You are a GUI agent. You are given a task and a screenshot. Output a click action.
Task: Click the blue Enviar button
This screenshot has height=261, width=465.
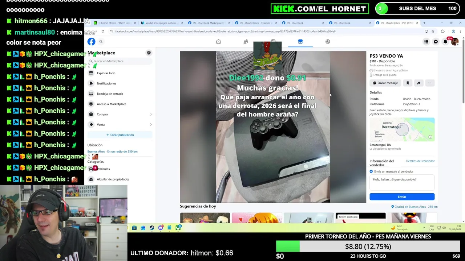[402, 197]
